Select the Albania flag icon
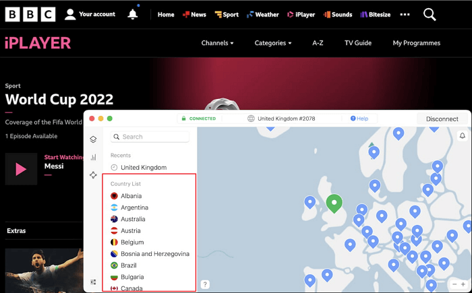Viewport: 472px width, 293px height. tap(114, 196)
